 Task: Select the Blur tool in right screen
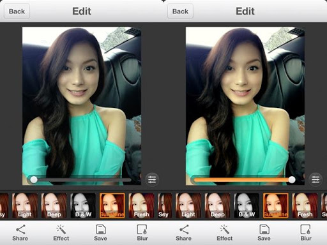point(306,233)
